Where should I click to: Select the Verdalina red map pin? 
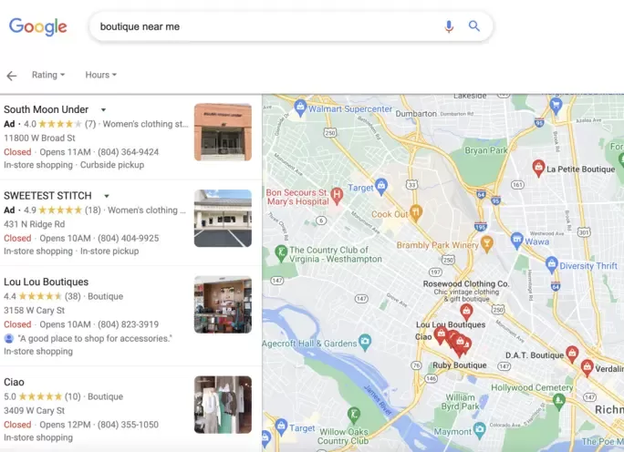pos(587,368)
